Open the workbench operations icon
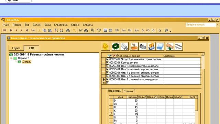Viewport: 220px width, 124px height. coord(134,46)
